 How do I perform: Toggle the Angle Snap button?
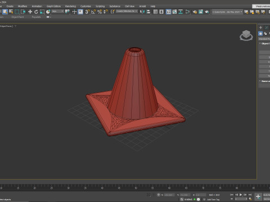[x=93, y=12]
